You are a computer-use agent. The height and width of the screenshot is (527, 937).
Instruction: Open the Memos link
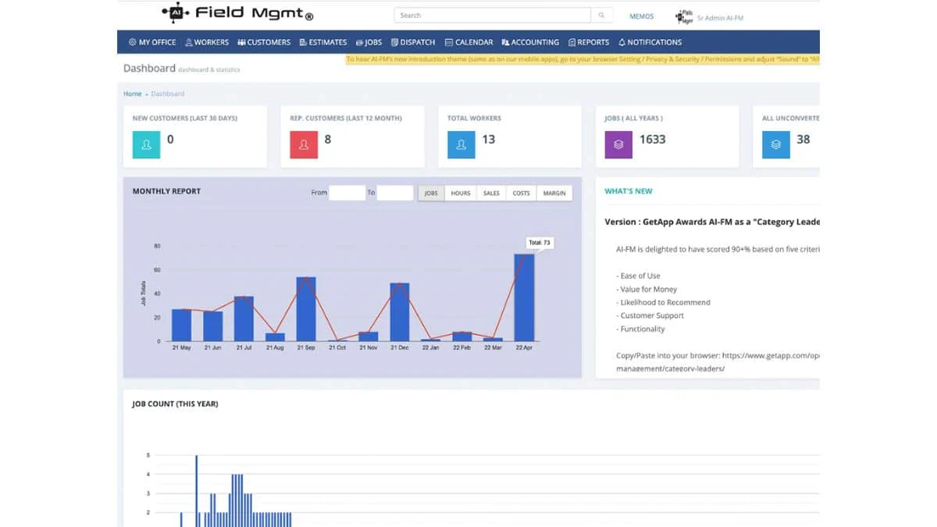[x=641, y=16]
